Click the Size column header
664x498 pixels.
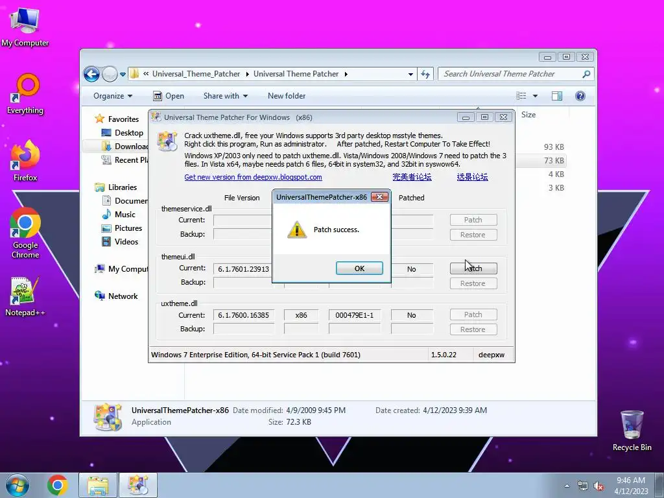click(528, 114)
